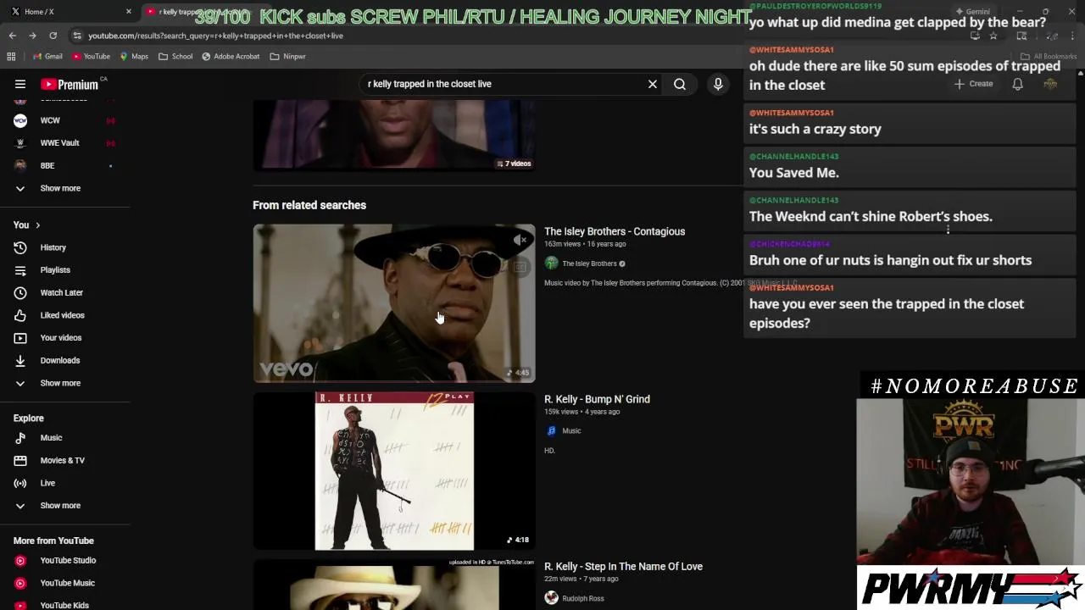Run search with the magnifier button
This screenshot has width=1085, height=610.
click(680, 84)
